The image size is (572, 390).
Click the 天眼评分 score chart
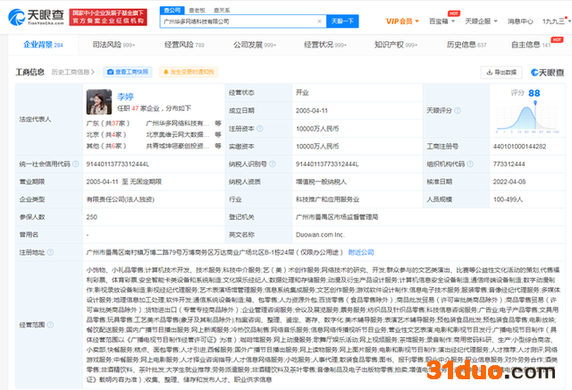[x=514, y=114]
